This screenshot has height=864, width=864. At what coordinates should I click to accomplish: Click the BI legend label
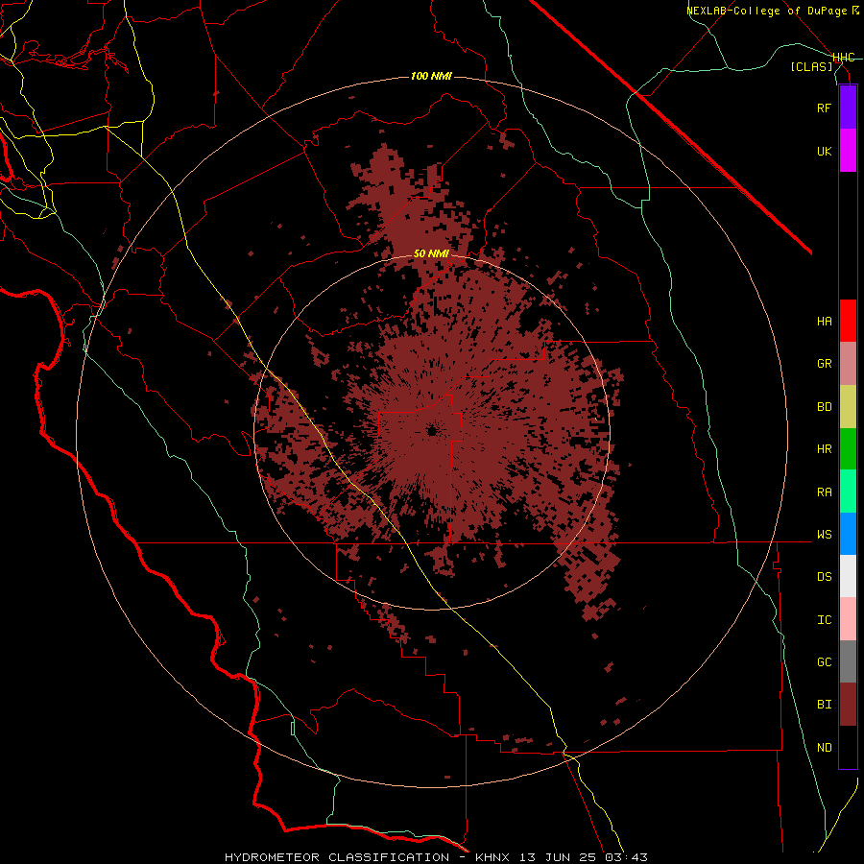pos(825,705)
